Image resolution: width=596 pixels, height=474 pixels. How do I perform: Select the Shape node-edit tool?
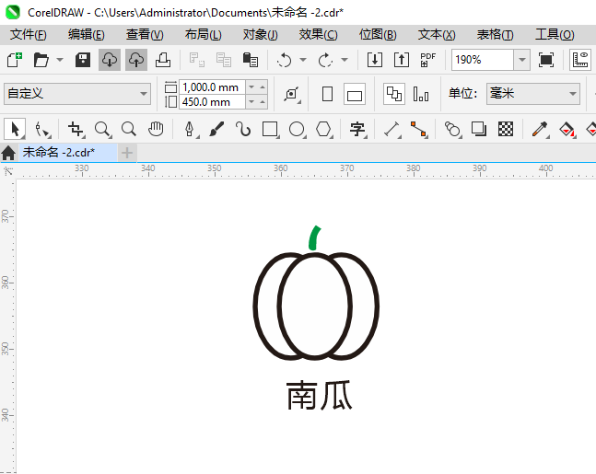coord(41,129)
